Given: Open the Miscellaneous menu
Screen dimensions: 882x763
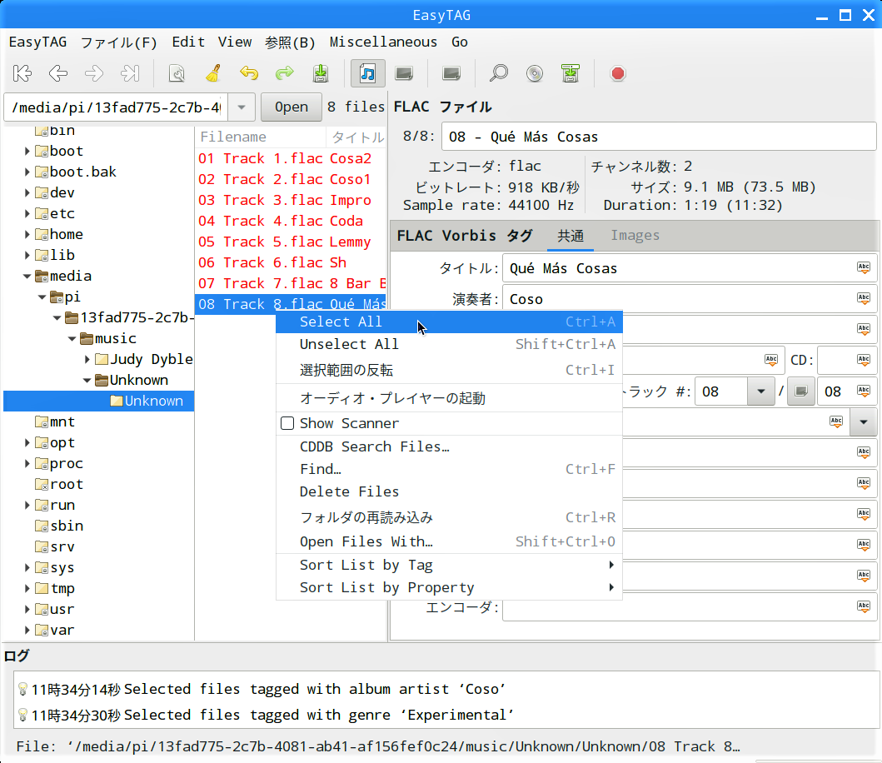Looking at the screenshot, I should tap(383, 42).
